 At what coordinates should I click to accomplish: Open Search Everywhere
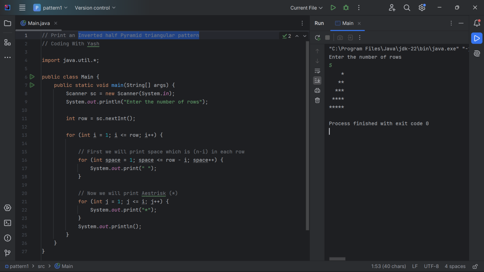(x=407, y=8)
